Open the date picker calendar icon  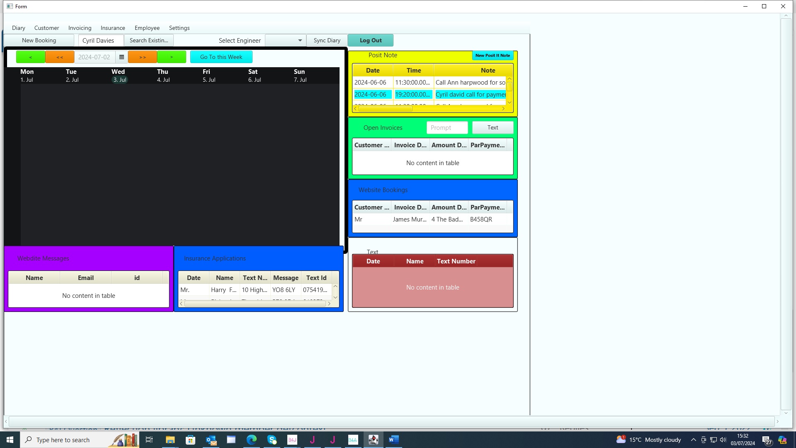[121, 57]
